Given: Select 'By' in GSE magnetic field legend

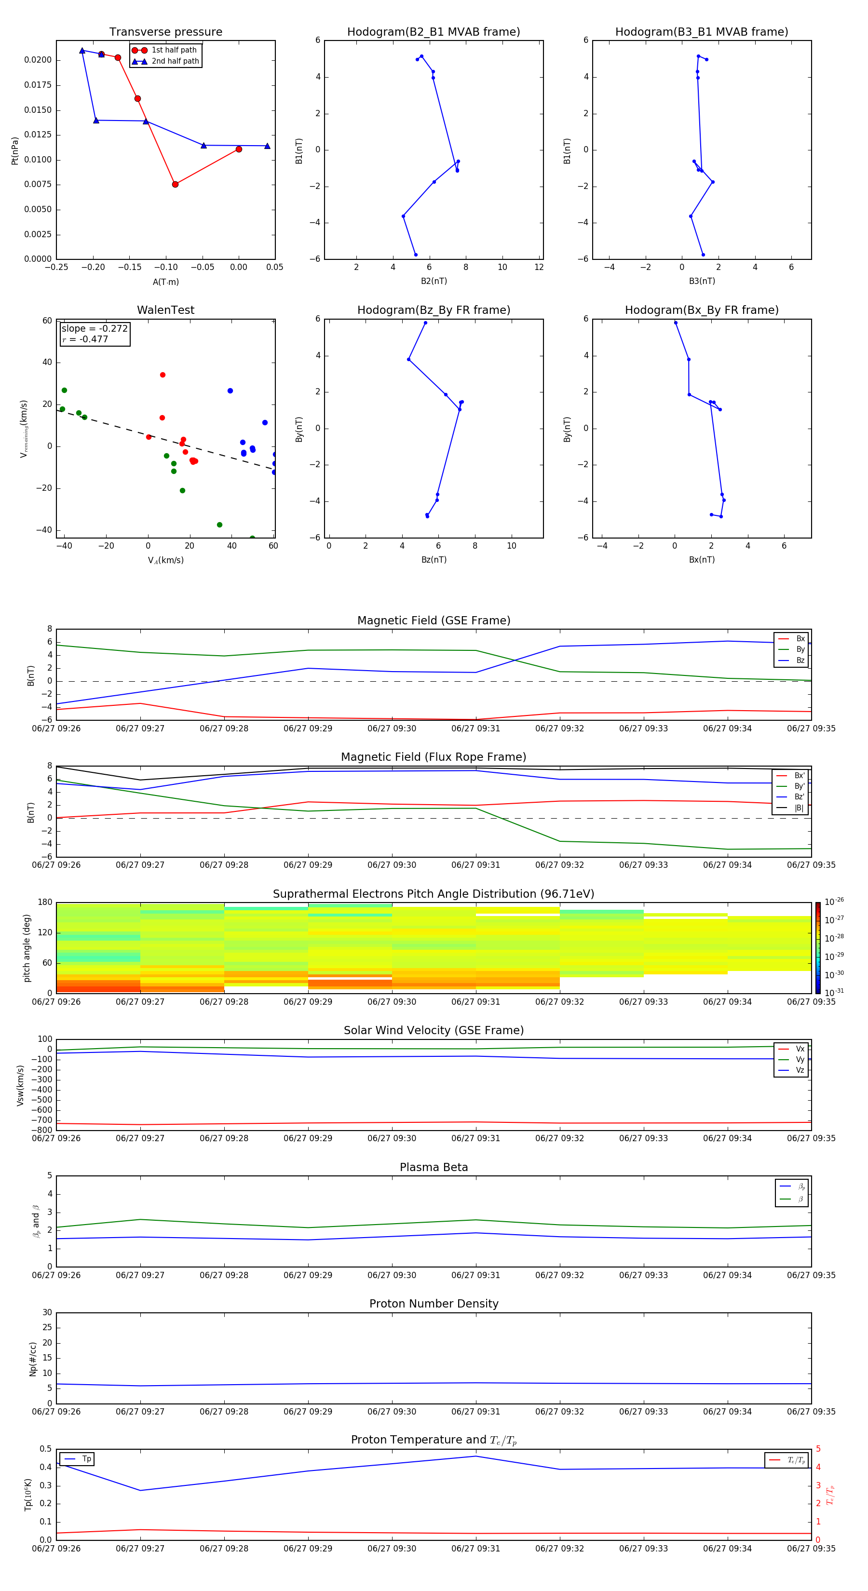Looking at the screenshot, I should click(791, 649).
